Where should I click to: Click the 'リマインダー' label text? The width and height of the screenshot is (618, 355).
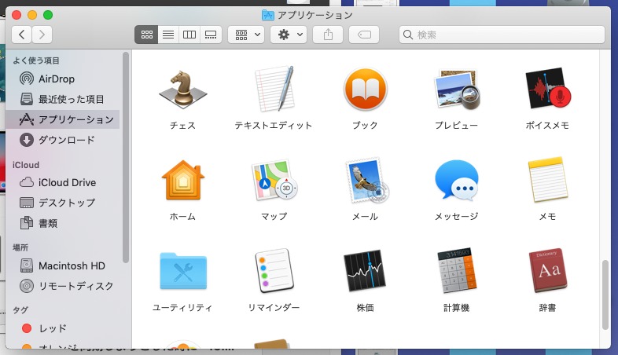(274, 307)
